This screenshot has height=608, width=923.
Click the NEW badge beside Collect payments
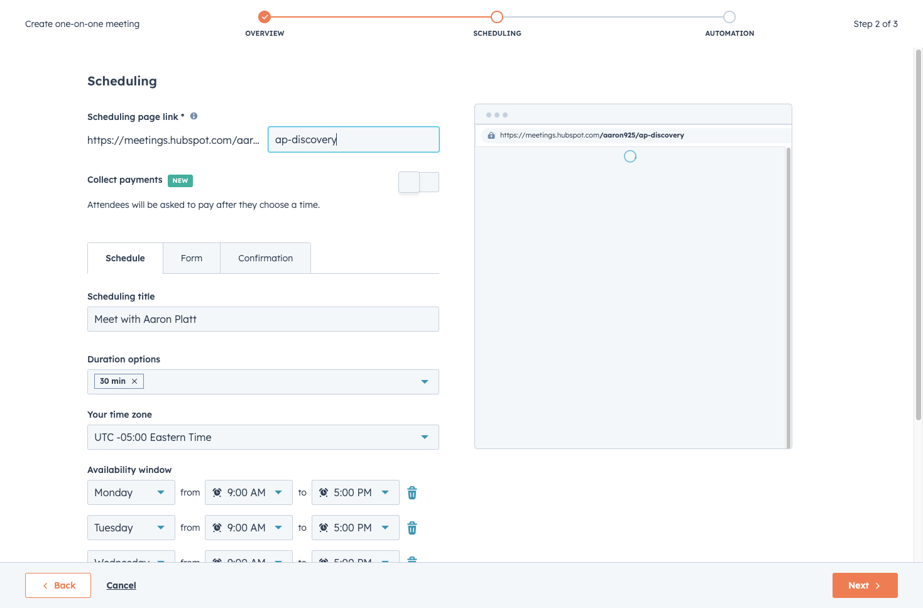[x=180, y=181]
